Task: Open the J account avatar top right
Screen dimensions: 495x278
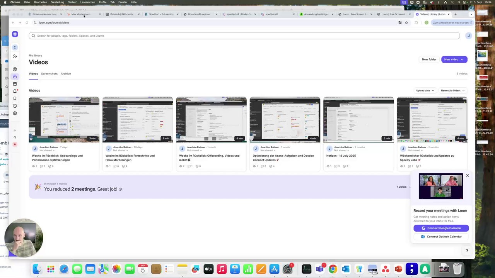Action: 468,36
